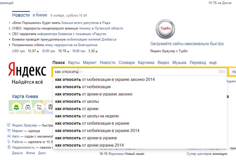Click the Rabota job chair icon
Image resolution: width=236 pixels, height=168 pixels.
click(9, 142)
